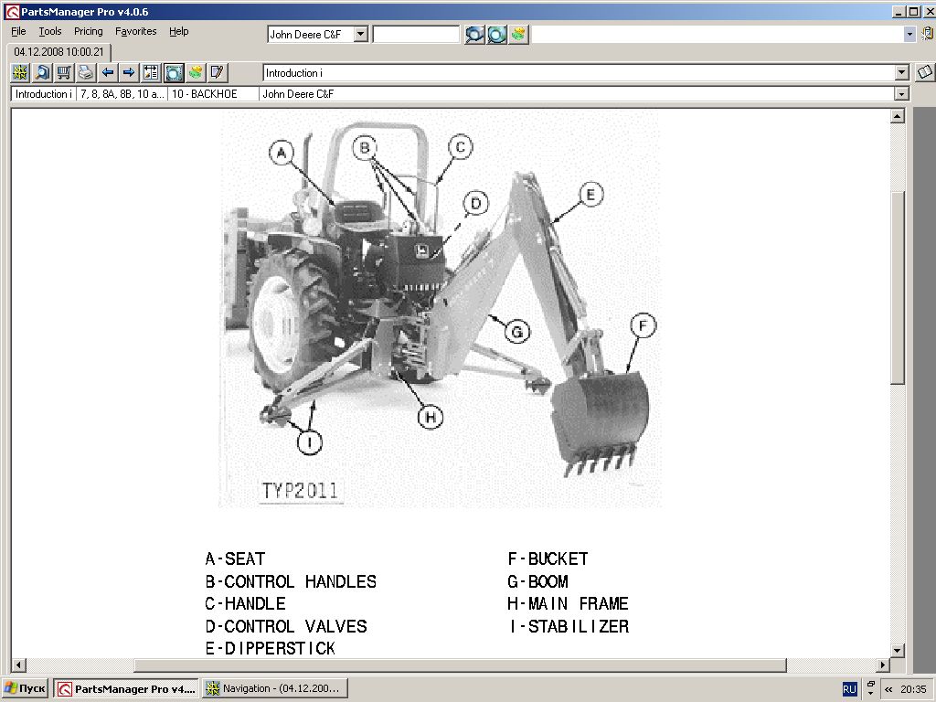Click the green money stack icon in toolbar
Screen dimensions: 936x702
pos(195,73)
